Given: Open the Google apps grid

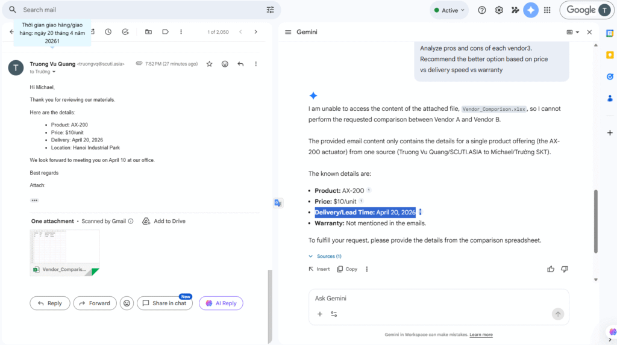Looking at the screenshot, I should tap(547, 10).
